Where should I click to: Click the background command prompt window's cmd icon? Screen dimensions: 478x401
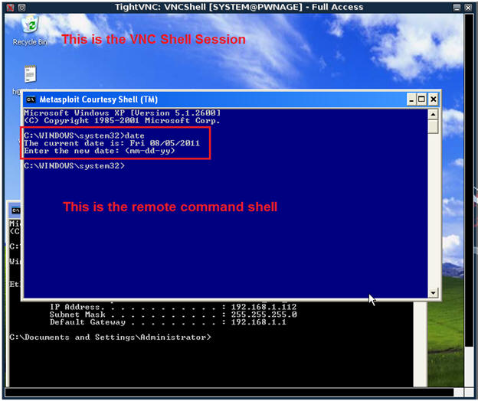click(x=15, y=210)
